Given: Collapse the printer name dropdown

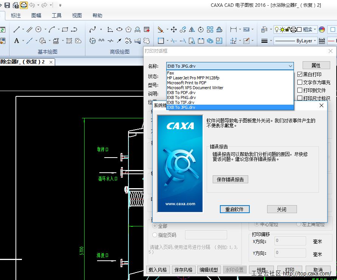Looking at the screenshot, I should point(291,66).
